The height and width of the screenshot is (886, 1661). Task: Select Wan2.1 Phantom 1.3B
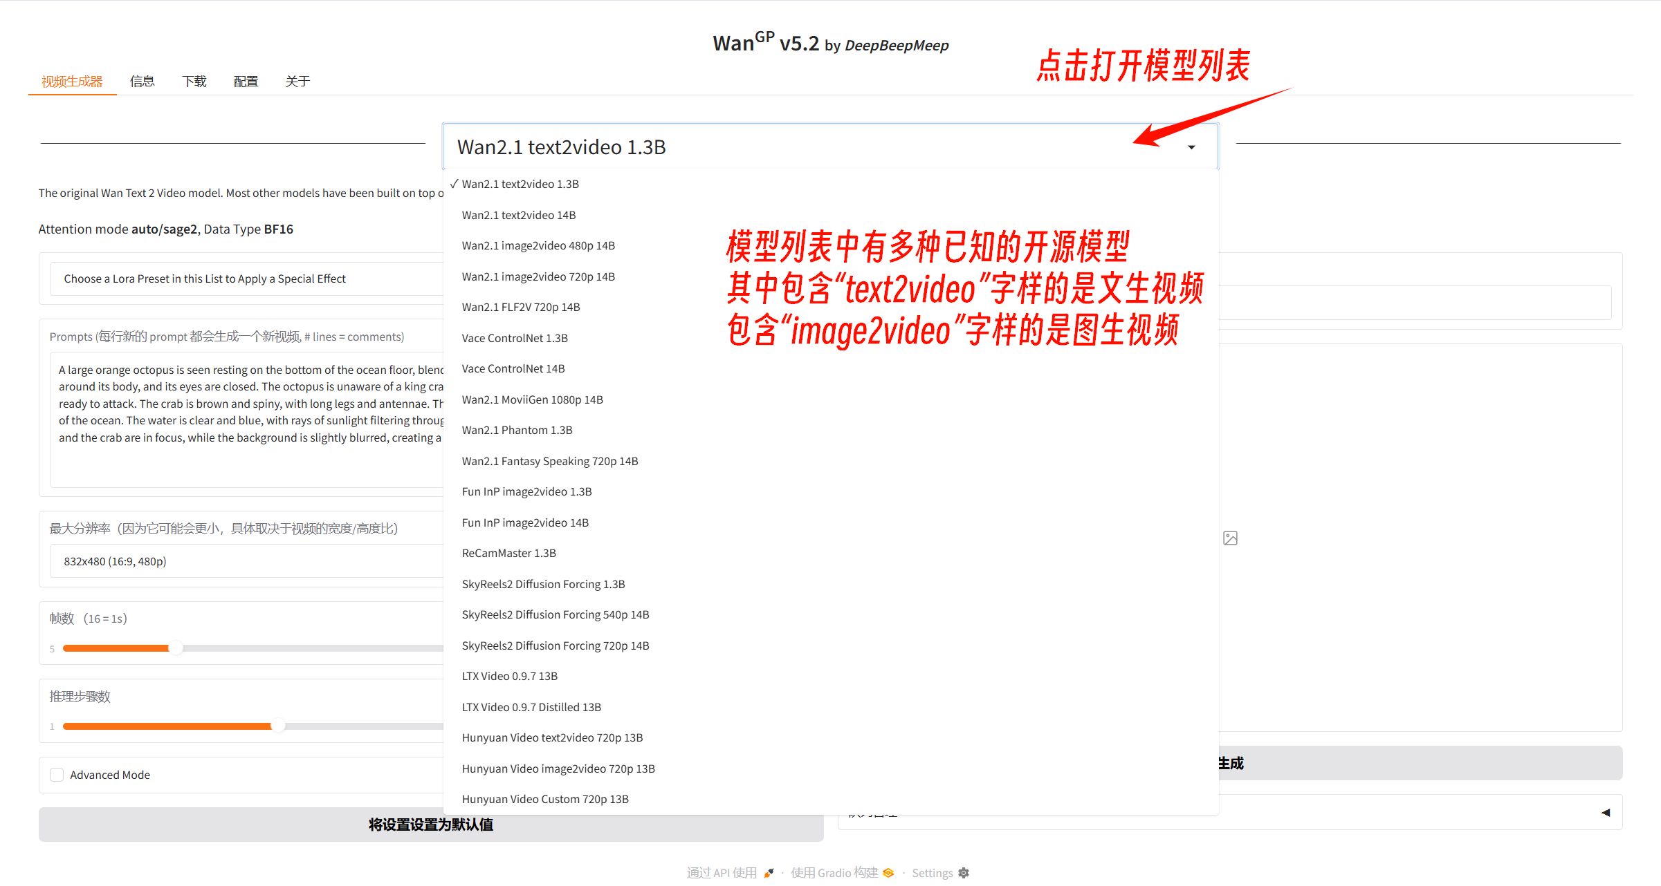pos(830,430)
